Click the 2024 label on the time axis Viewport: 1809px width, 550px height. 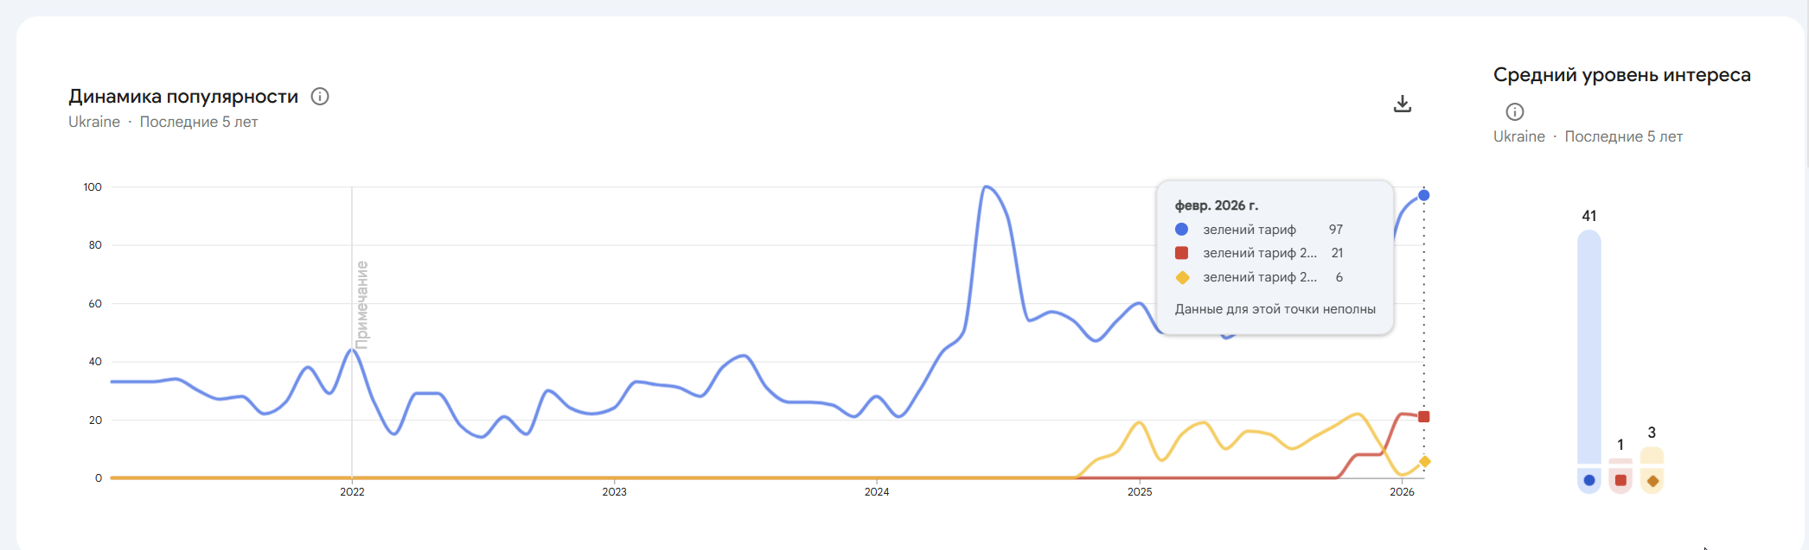click(x=877, y=492)
